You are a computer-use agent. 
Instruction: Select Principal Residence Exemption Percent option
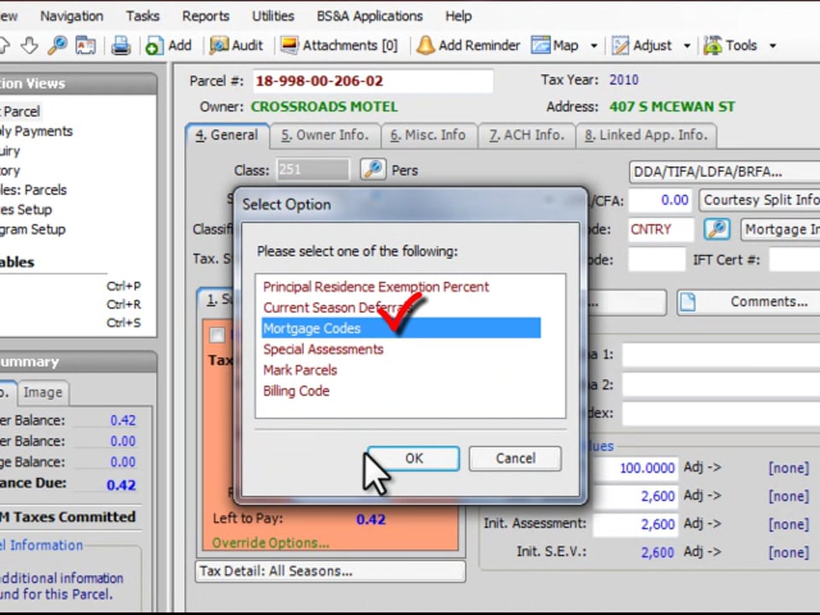376,287
